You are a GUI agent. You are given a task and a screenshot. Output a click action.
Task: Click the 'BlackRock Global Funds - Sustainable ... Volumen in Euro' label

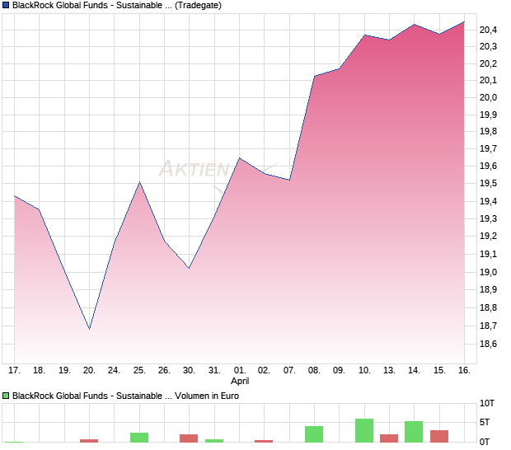click(x=125, y=396)
